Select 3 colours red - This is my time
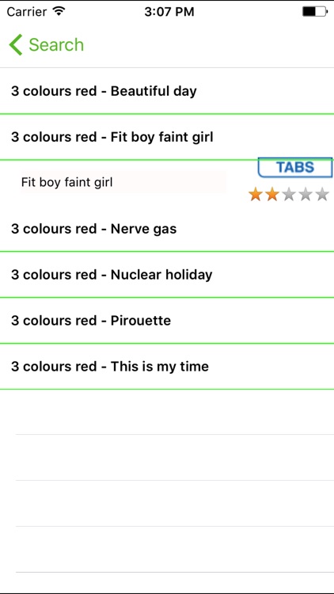Image resolution: width=334 pixels, height=594 pixels. [167, 367]
